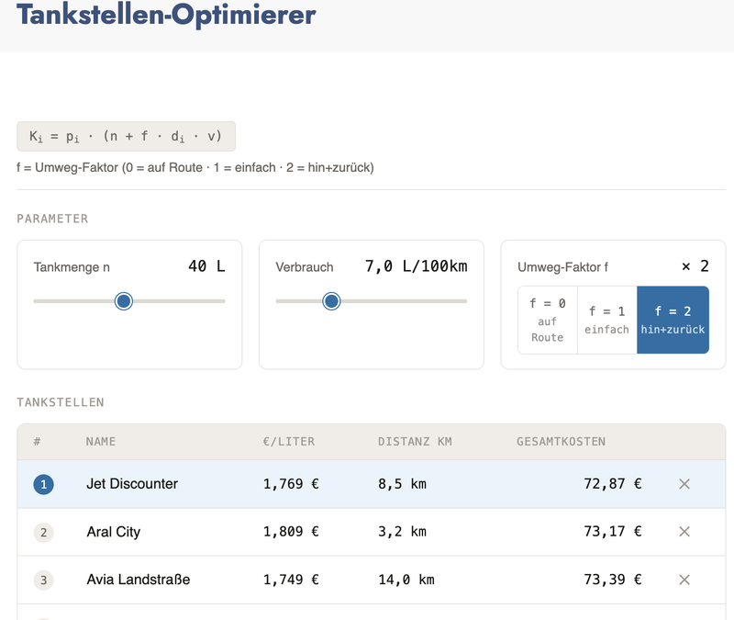Click the × 2 factor value
The image size is (734, 620).
click(695, 266)
